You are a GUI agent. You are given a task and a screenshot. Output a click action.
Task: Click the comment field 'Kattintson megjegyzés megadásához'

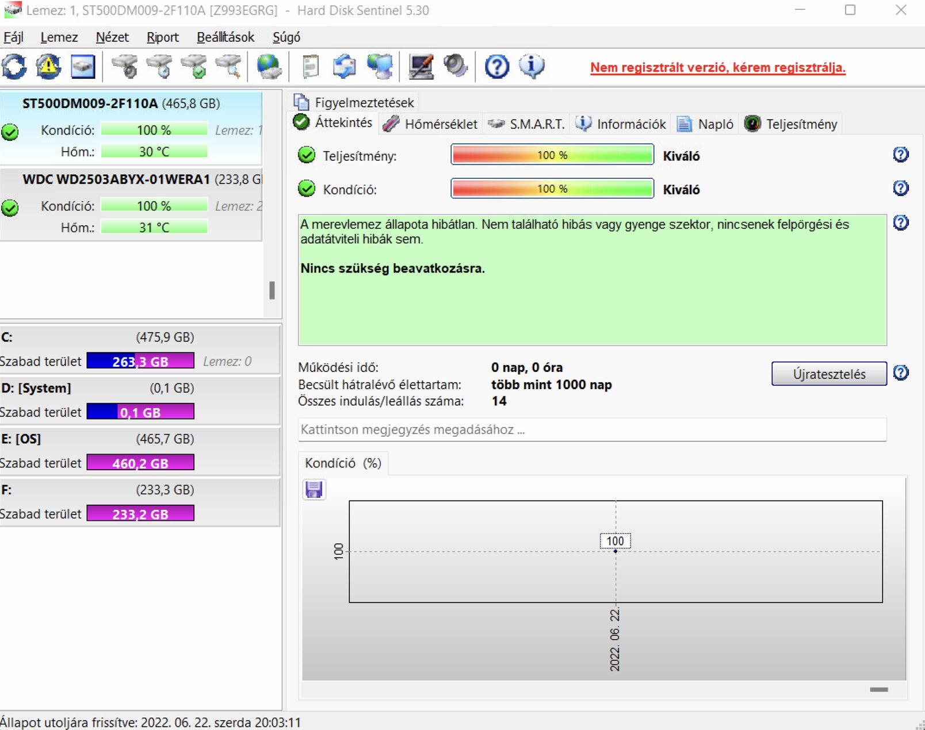point(592,429)
